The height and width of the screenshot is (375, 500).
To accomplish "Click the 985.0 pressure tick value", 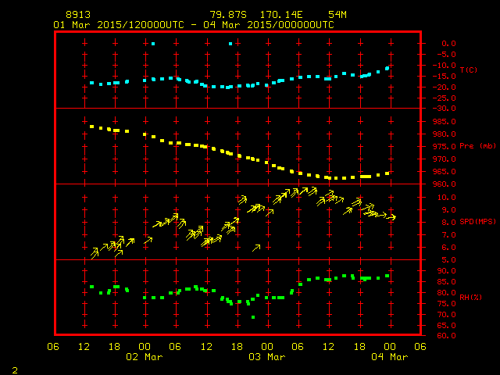I will (x=445, y=122).
